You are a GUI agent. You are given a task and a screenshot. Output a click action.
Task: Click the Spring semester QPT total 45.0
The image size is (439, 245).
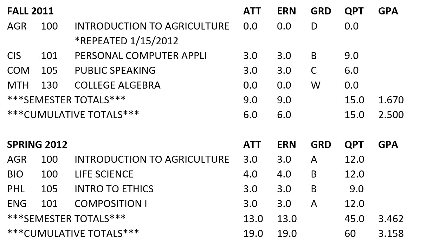[x=354, y=219]
